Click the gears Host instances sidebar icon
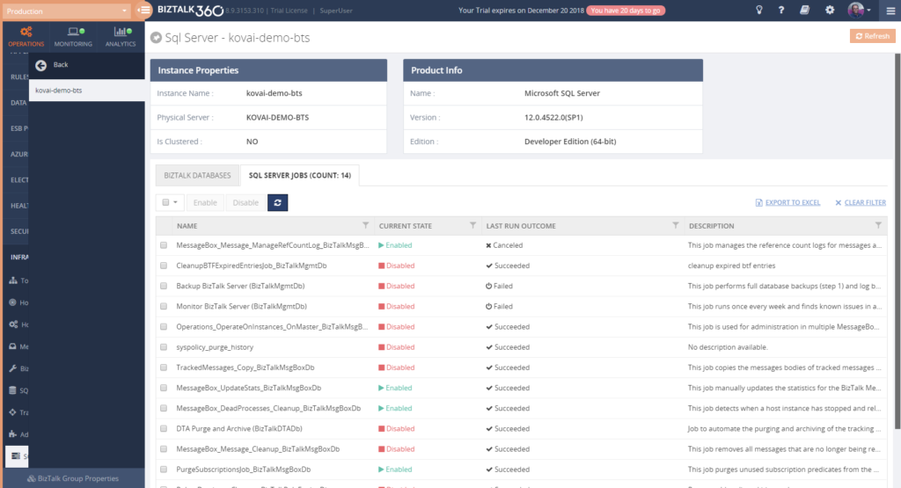Viewport: 901px width, 488px height. pyautogui.click(x=13, y=324)
